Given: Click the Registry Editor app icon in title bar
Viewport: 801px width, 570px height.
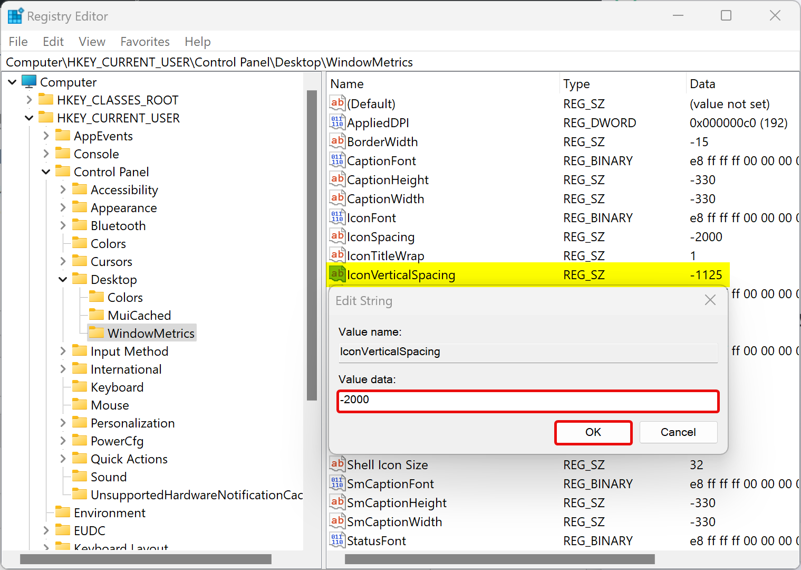Looking at the screenshot, I should point(15,16).
